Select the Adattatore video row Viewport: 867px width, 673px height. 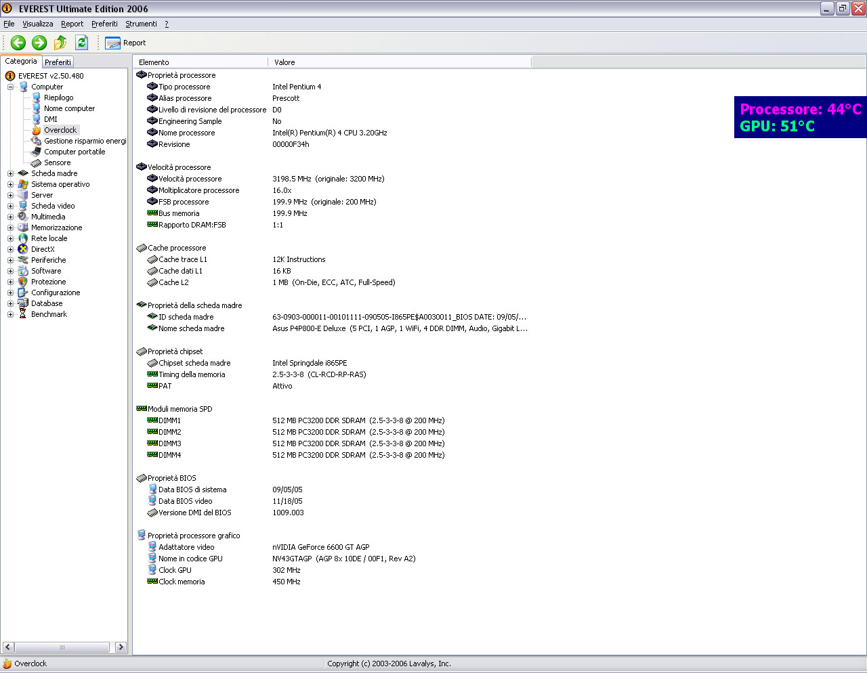click(x=332, y=547)
